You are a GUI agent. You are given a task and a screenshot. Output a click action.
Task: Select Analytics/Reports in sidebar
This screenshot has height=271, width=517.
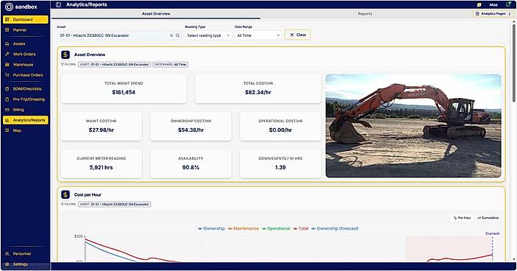[x=26, y=120]
